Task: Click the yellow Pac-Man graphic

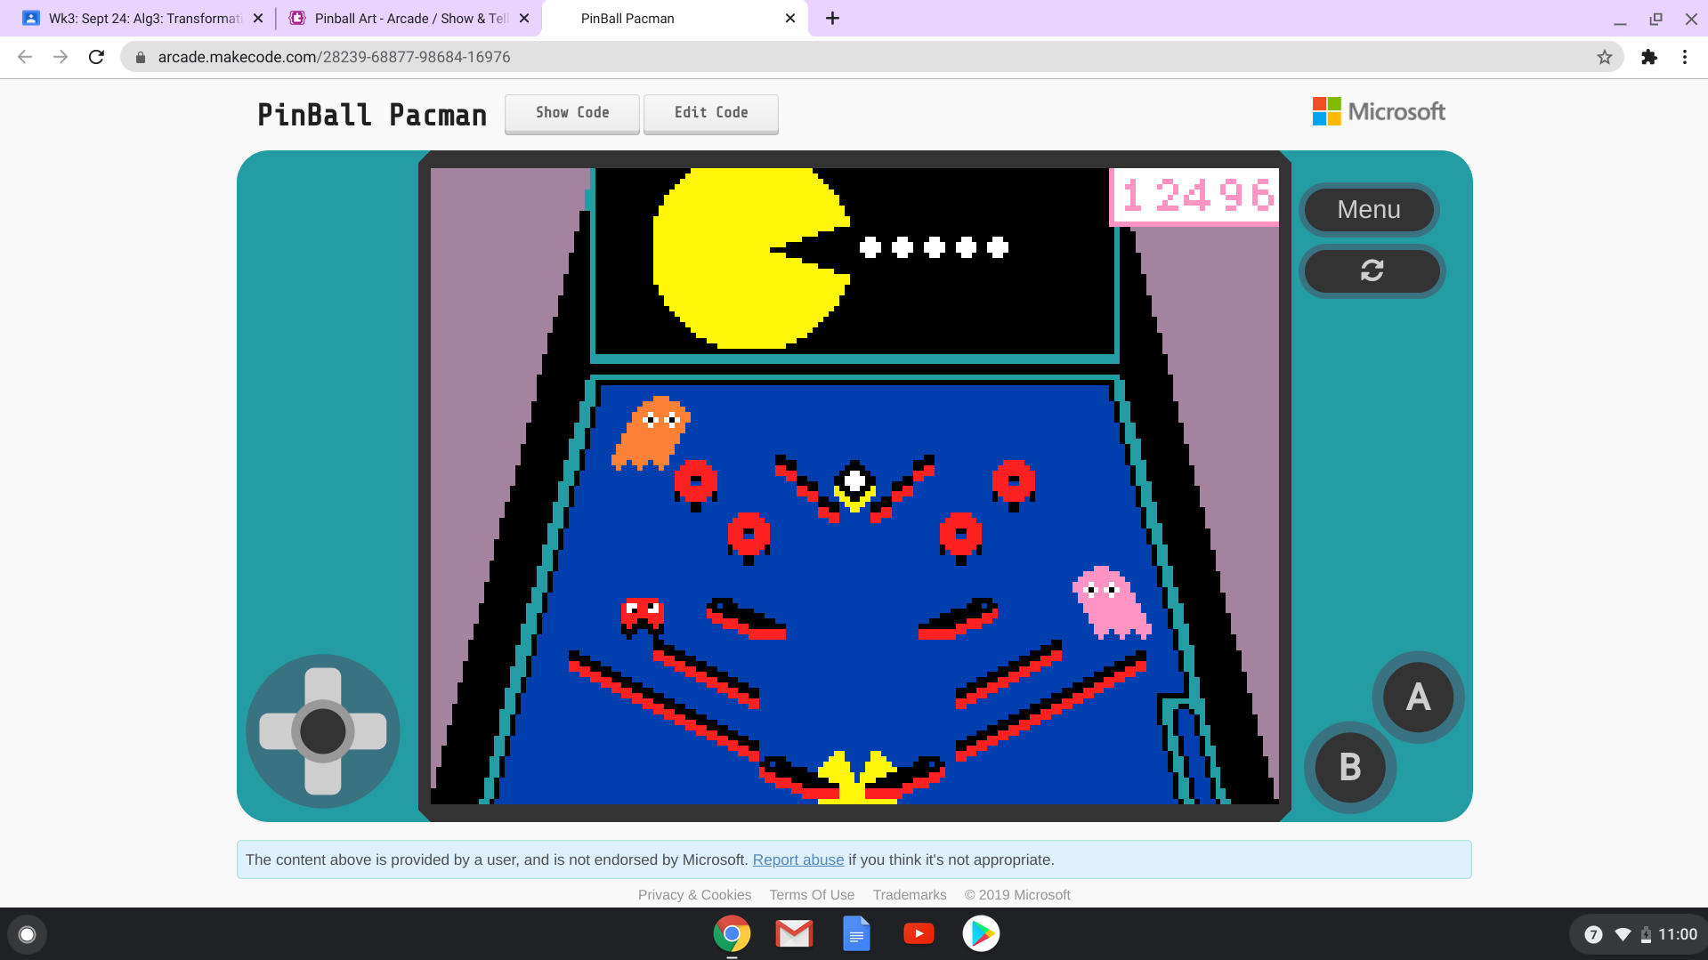Action: coord(752,258)
